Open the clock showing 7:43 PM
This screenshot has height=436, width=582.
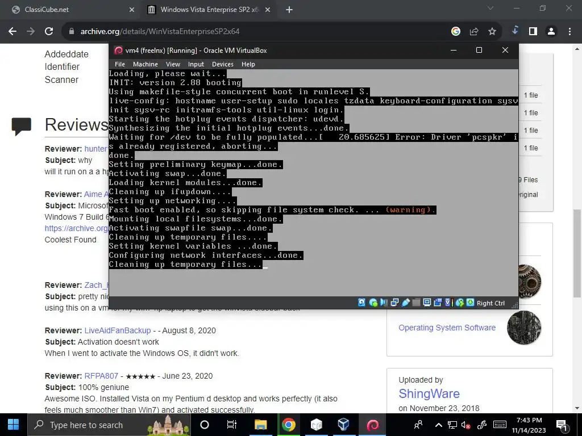[529, 425]
